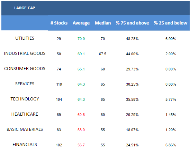The image size is (190, 155).
Task: Click the CONSUMER GOODS row label
Action: (25, 69)
